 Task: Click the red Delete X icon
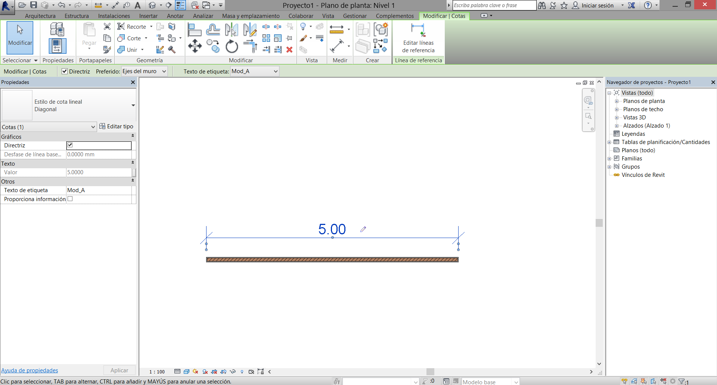click(289, 50)
